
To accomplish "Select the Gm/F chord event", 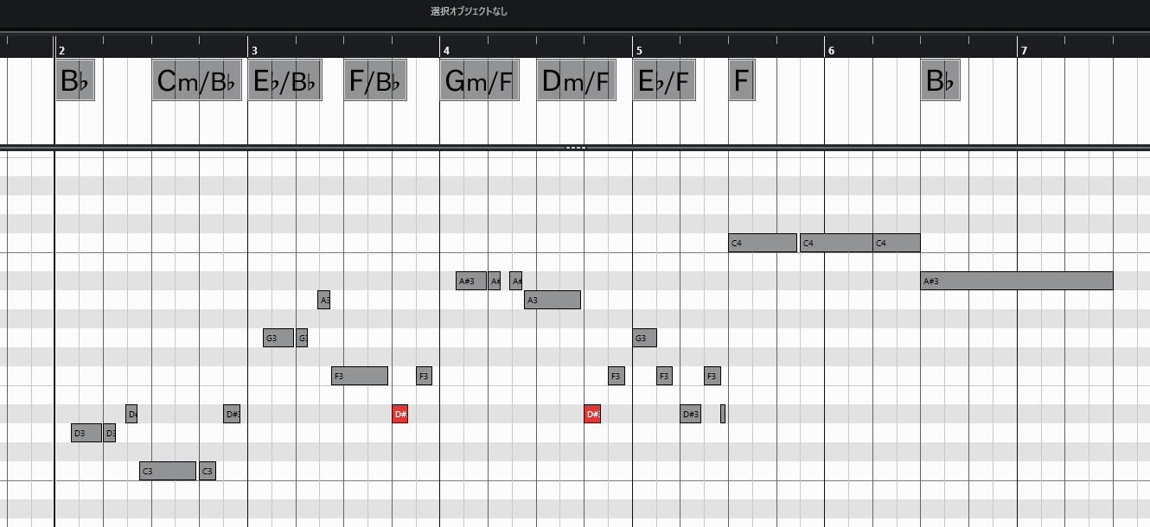I will pos(479,80).
